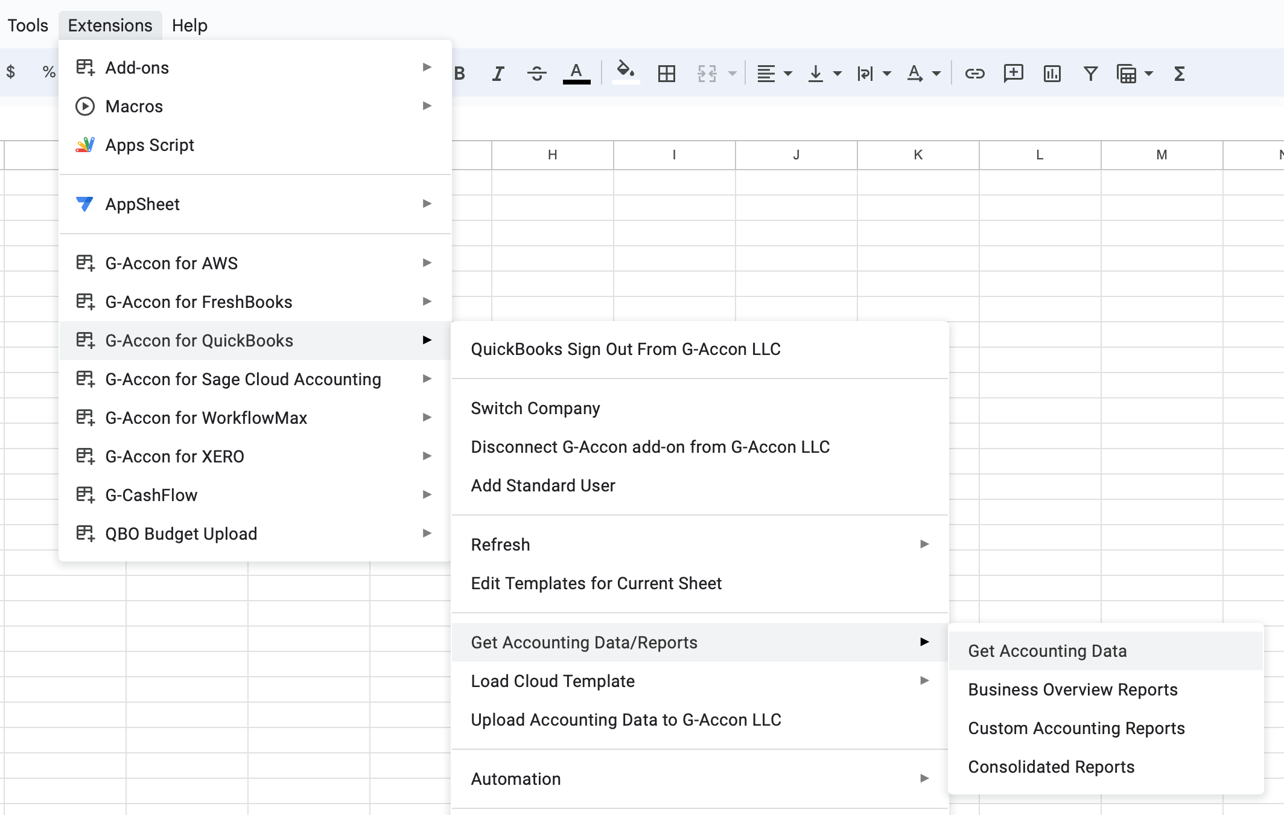
Task: Select Disconnect G-Accon add-on option
Action: point(700,447)
